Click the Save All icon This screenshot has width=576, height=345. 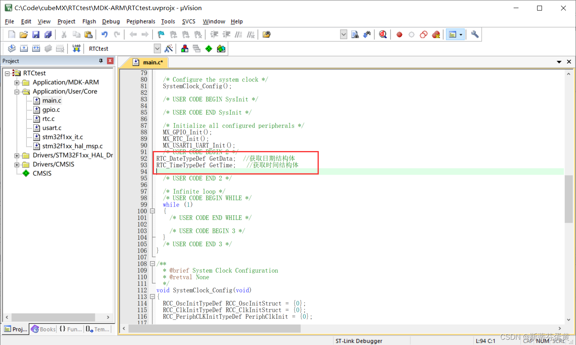[x=48, y=34]
